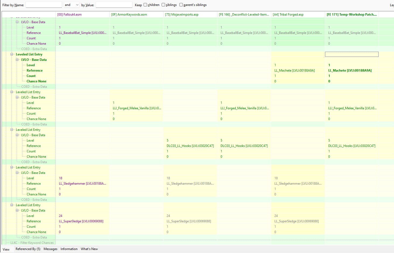Select LL_Sledgehammer cell in Fallout4.esm column
The height and width of the screenshot is (253, 394).
click(x=82, y=184)
